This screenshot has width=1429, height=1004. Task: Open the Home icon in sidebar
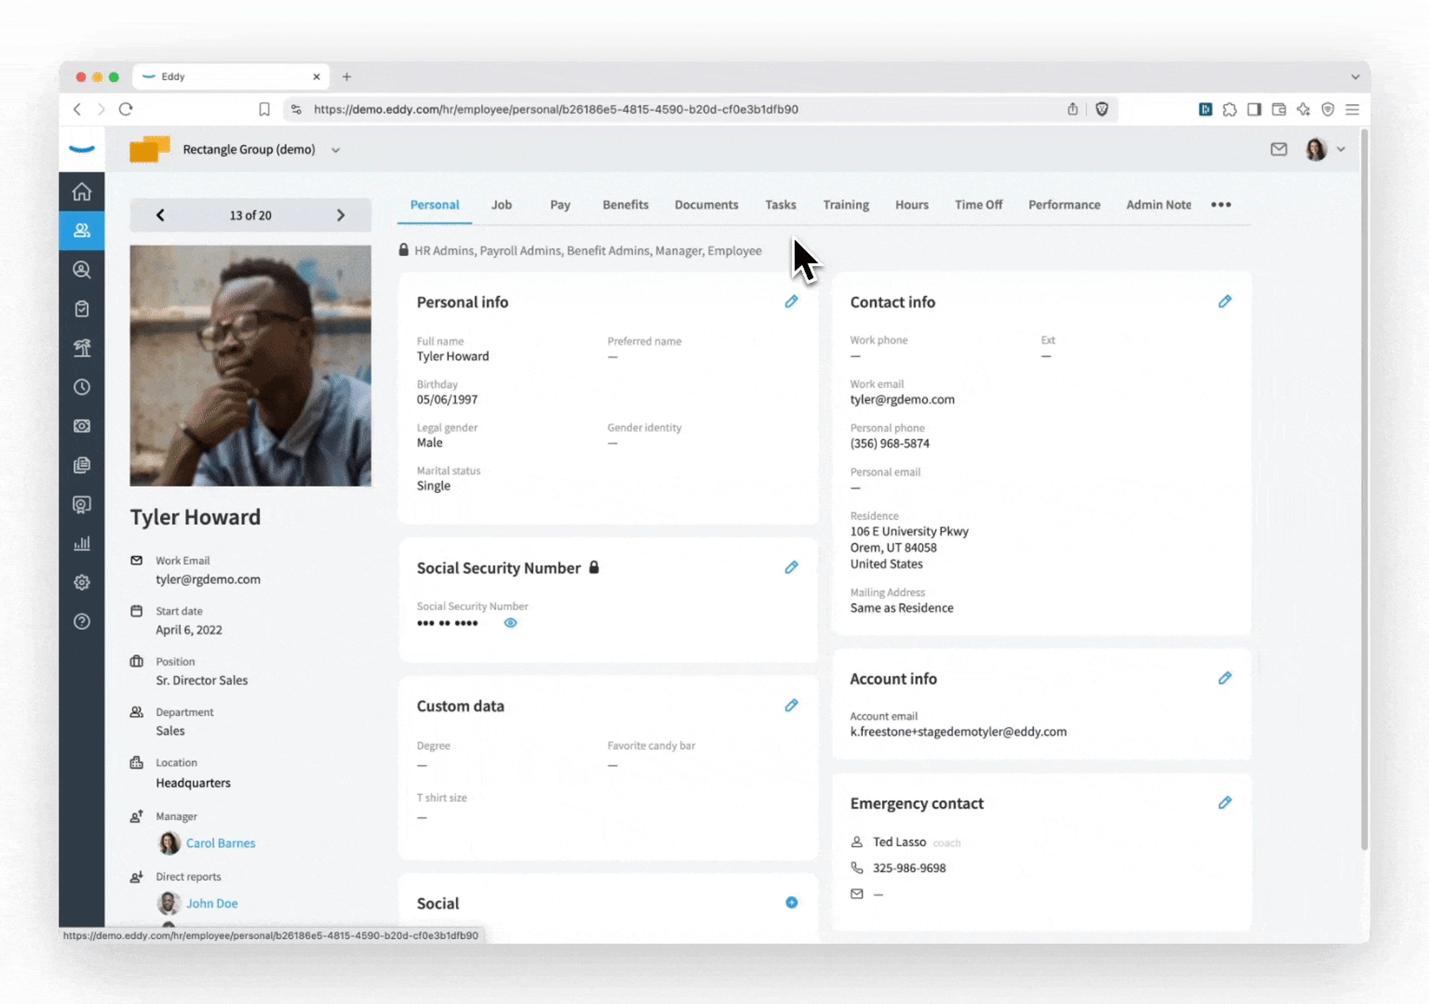coord(81,192)
